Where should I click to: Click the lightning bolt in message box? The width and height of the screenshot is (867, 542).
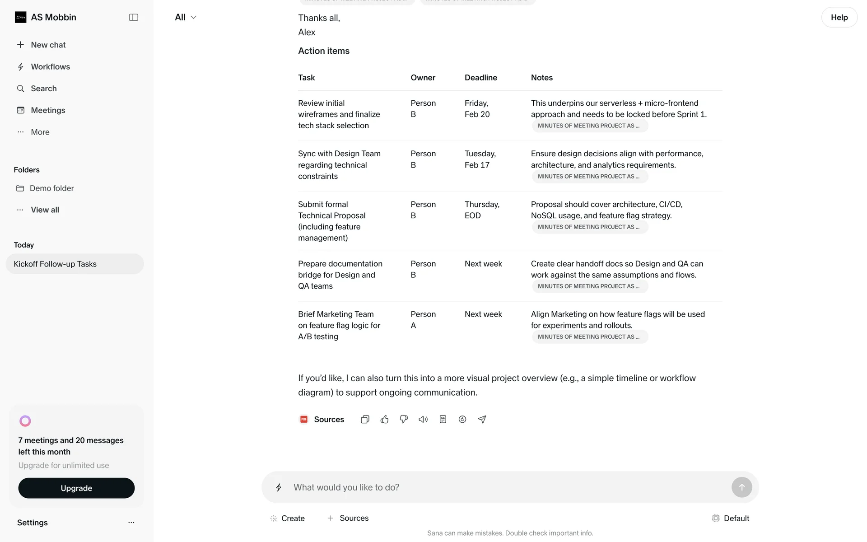[x=279, y=487]
